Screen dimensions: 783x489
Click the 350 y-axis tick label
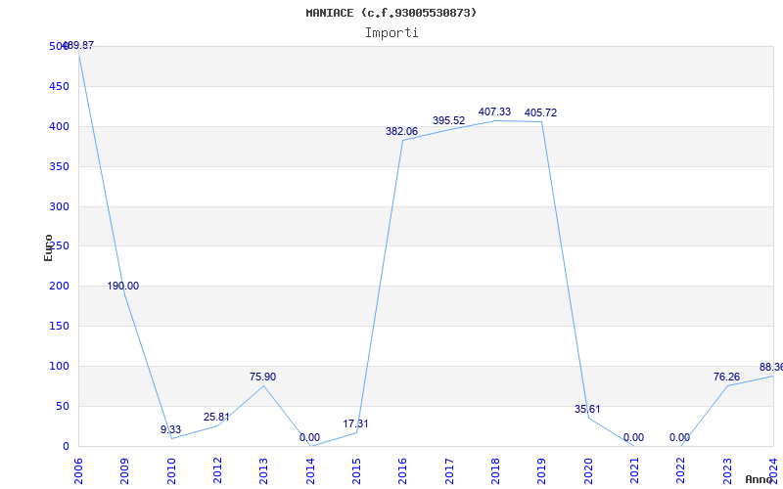point(59,166)
